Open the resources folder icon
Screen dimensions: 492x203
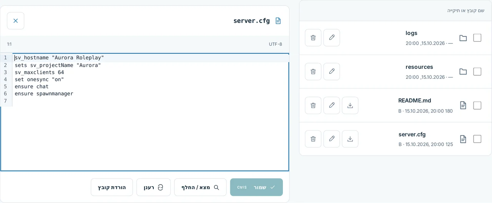pyautogui.click(x=463, y=72)
